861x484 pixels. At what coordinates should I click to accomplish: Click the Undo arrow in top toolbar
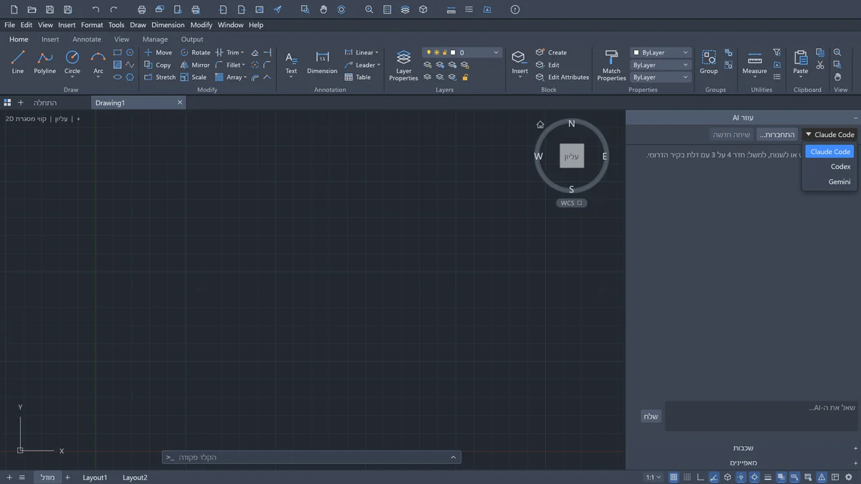click(x=96, y=9)
